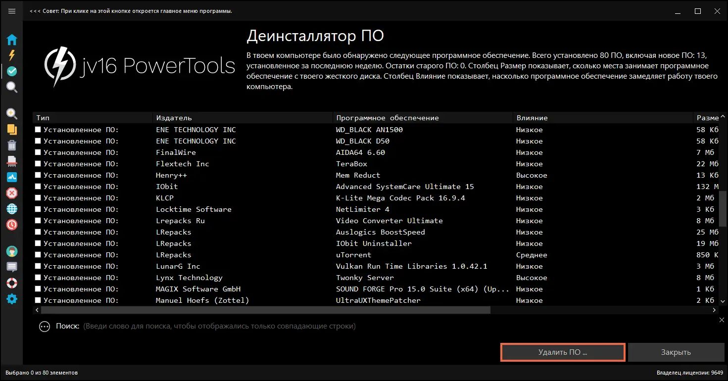The height and width of the screenshot is (381, 728).
Task: Focus the Поиск search input field
Action: pyautogui.click(x=396, y=327)
